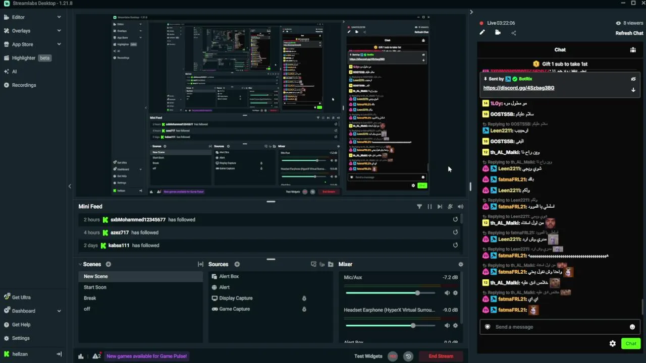Screen dimensions: 646x363
Task: Add a new source with plus icon
Action: pyautogui.click(x=237, y=264)
